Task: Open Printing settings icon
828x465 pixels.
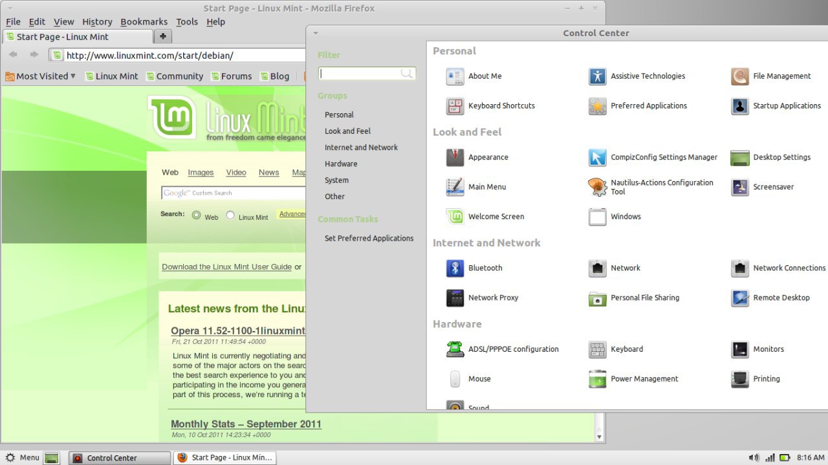Action: pyautogui.click(x=739, y=379)
